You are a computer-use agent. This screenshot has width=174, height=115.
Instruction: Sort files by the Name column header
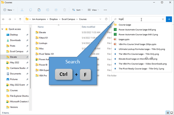pyautogui.click(x=41, y=27)
